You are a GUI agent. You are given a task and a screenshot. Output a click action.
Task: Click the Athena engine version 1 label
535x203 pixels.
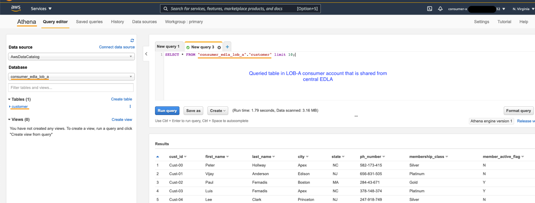(x=491, y=121)
